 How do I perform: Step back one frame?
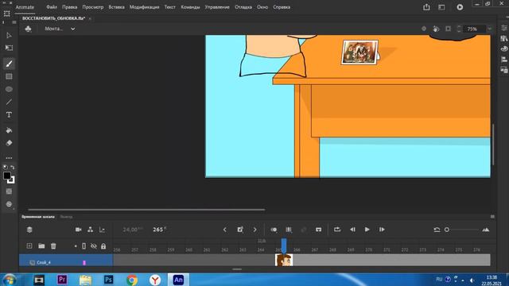(352, 230)
